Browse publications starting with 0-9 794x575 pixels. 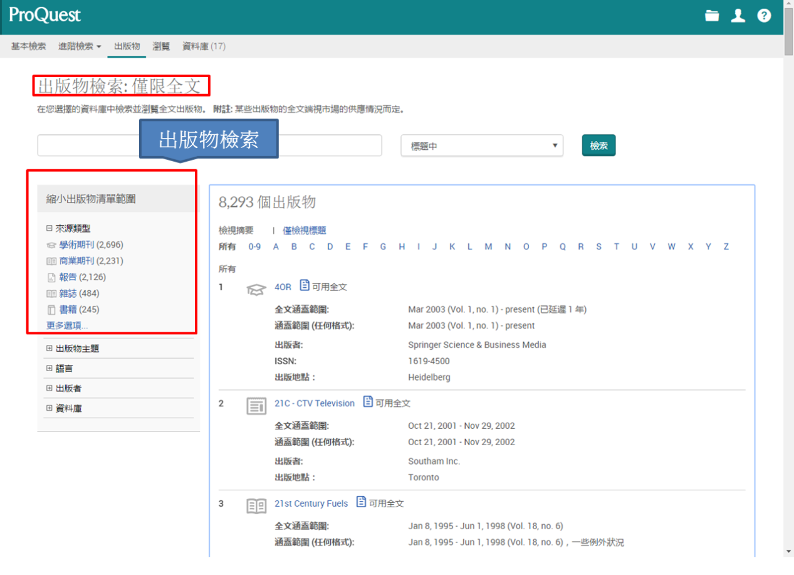coord(254,247)
